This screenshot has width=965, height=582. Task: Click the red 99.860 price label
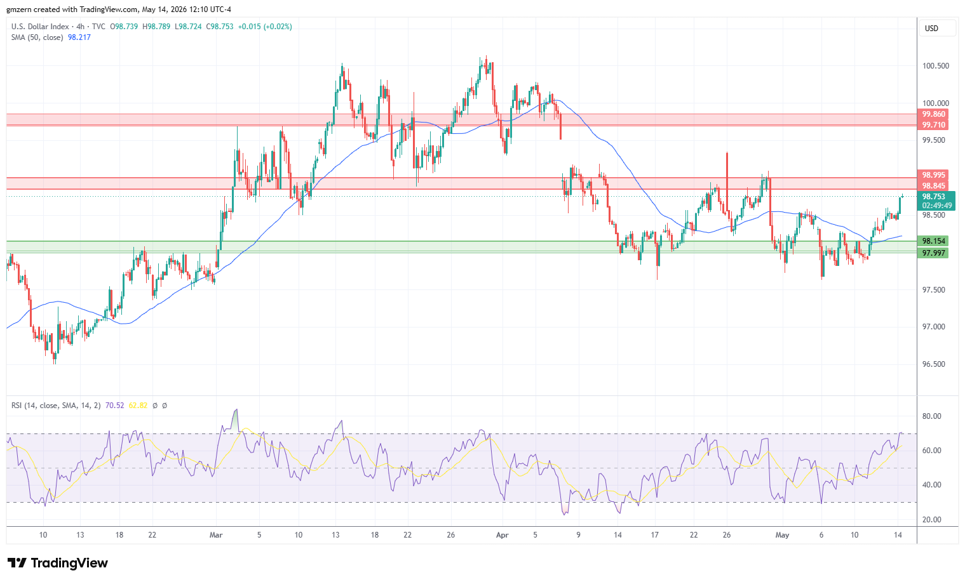point(934,114)
